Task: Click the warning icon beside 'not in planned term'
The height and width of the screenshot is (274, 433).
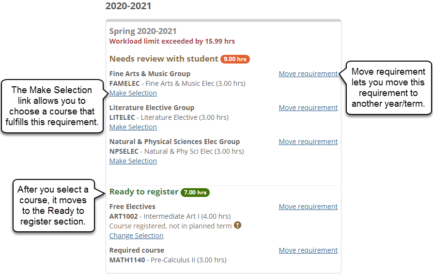Action: (x=237, y=226)
